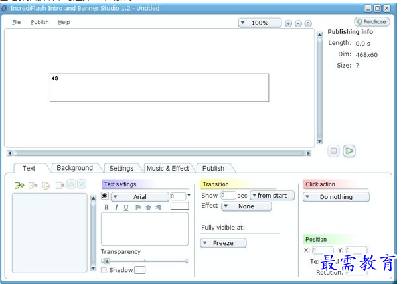
Task: Duplicate the text item
Action: [46, 186]
